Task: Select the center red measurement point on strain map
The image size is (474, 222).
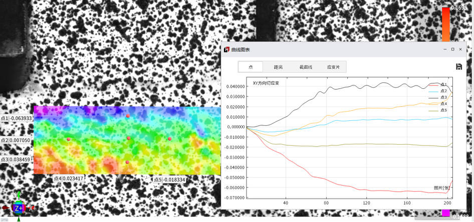Action: (129, 138)
